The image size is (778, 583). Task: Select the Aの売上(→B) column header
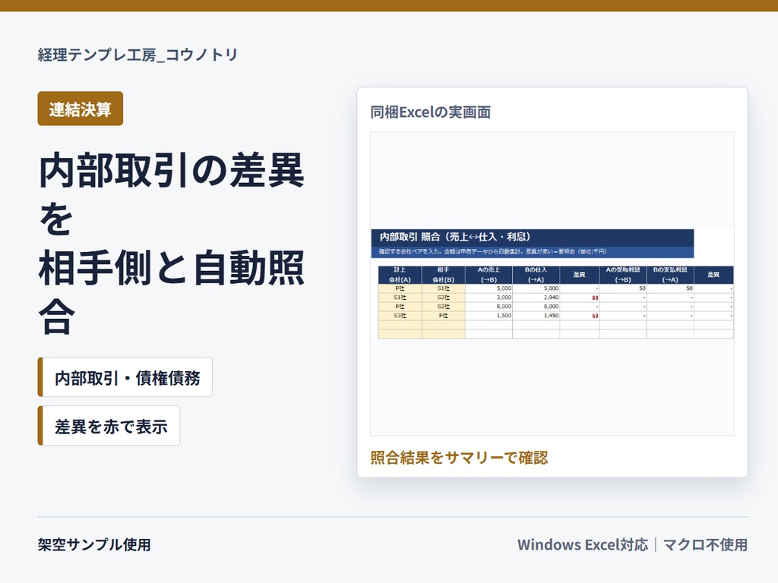pos(489,275)
